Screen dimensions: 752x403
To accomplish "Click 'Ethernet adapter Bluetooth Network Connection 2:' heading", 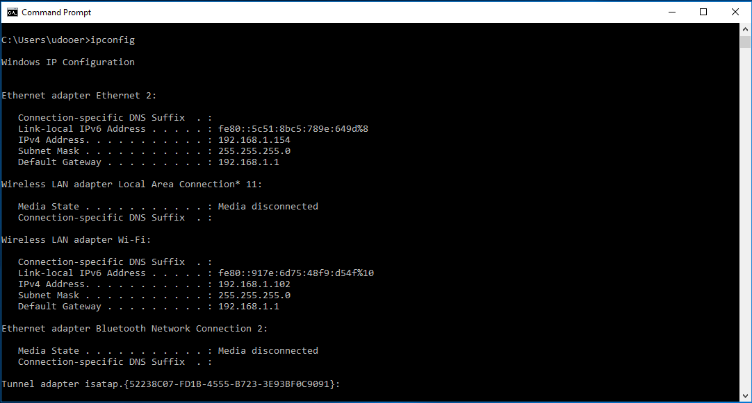I will pyautogui.click(x=135, y=328).
